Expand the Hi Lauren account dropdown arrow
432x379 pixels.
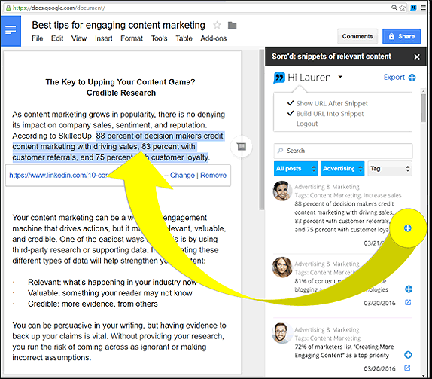click(340, 77)
